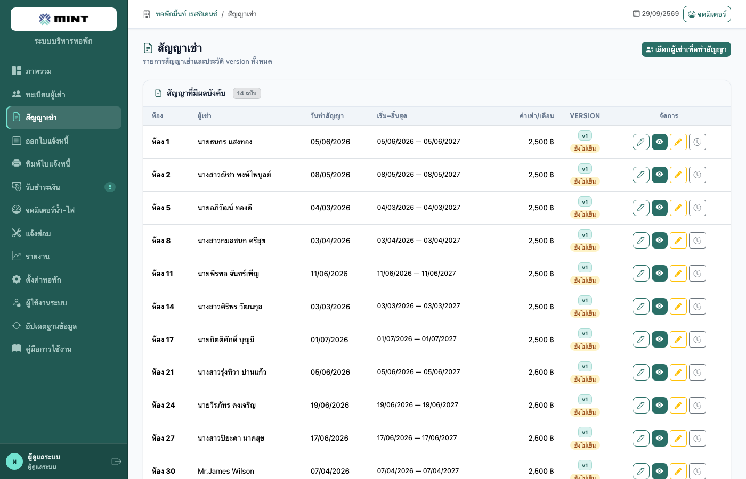
Task: Click the yellow pencil icon for ห้อง 8
Action: pos(678,241)
